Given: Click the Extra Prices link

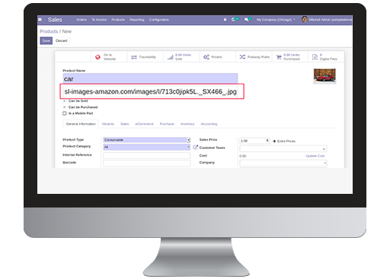Looking at the screenshot, I should 286,141.
